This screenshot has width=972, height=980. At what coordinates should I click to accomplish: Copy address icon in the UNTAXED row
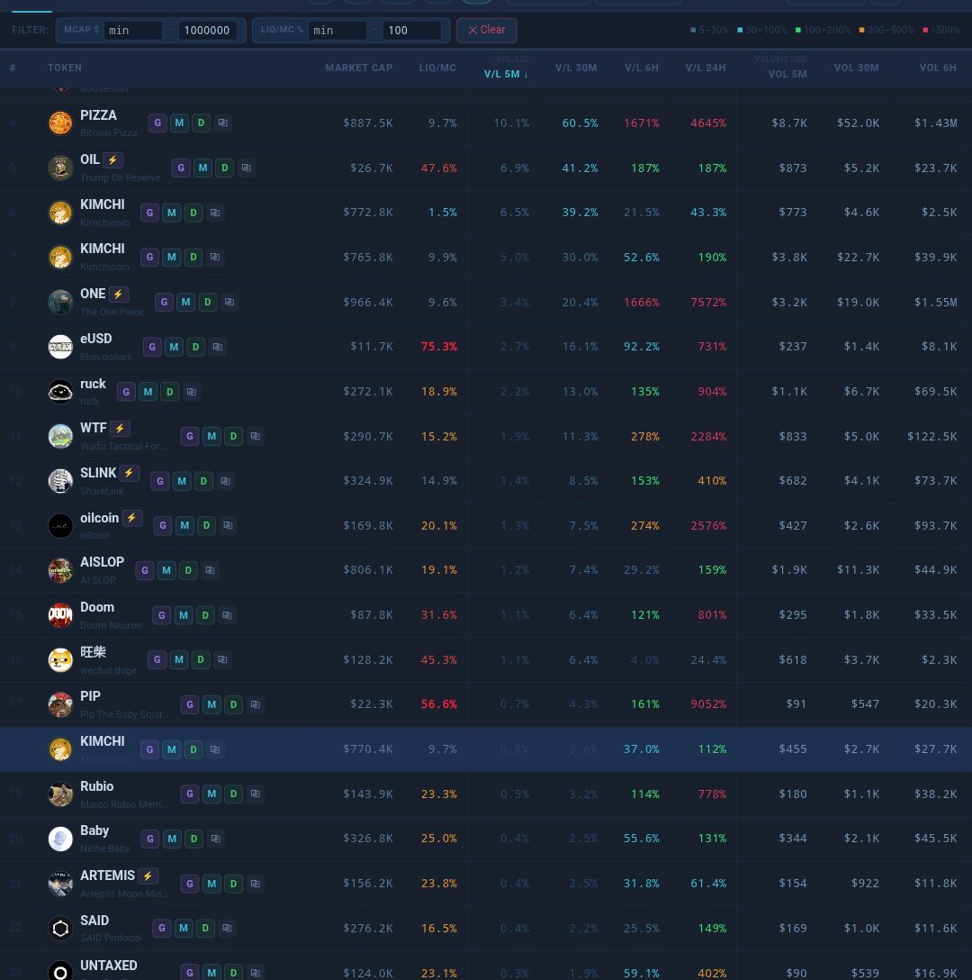pyautogui.click(x=255, y=973)
